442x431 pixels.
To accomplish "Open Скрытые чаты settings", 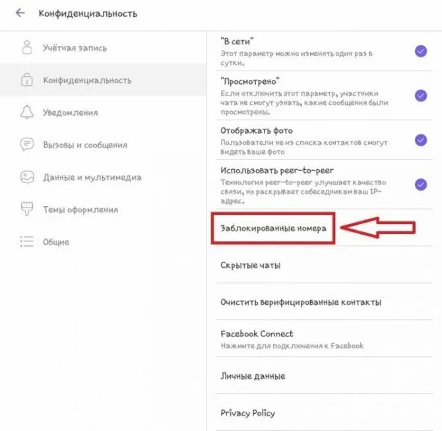I will 251,265.
